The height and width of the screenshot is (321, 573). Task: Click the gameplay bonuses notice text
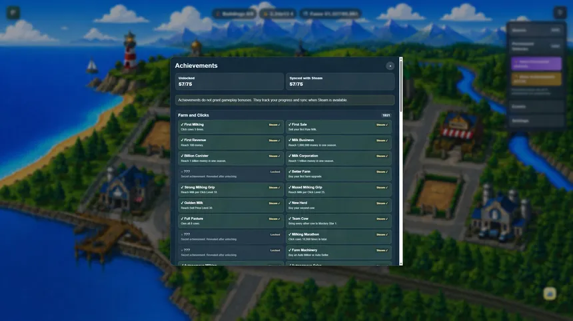coord(263,100)
